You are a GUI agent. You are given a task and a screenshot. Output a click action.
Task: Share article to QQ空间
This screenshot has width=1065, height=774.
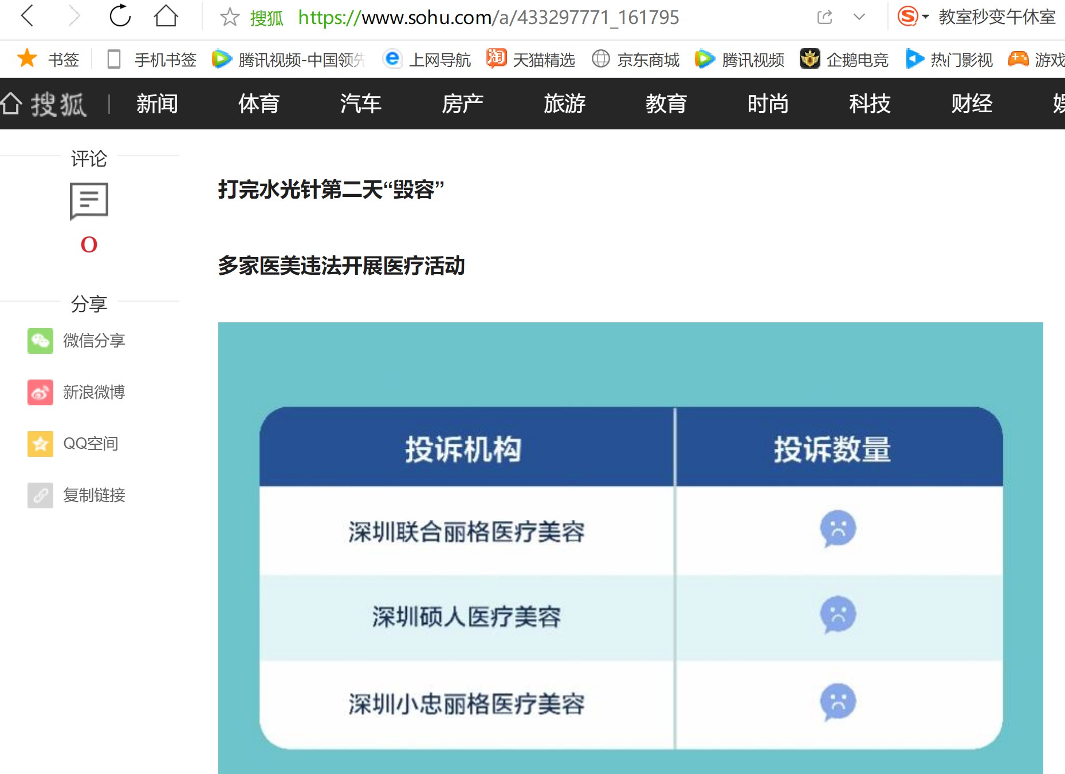[x=73, y=444]
